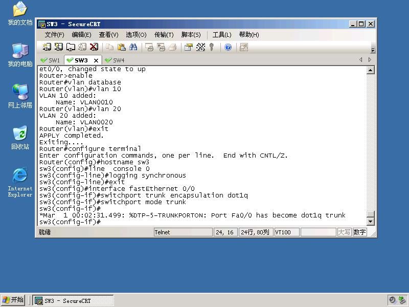409x307 pixels.
Task: Click the first system tray icon
Action: pyautogui.click(x=392, y=300)
